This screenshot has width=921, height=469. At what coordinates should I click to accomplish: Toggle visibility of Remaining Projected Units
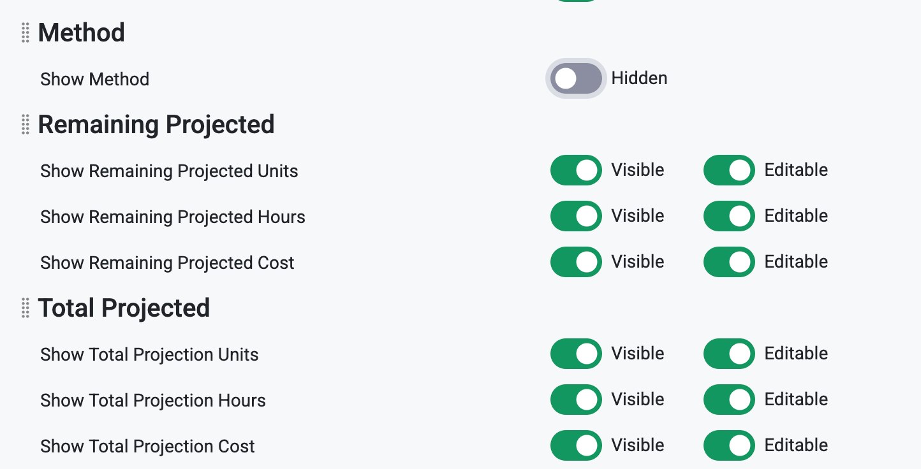pyautogui.click(x=576, y=170)
